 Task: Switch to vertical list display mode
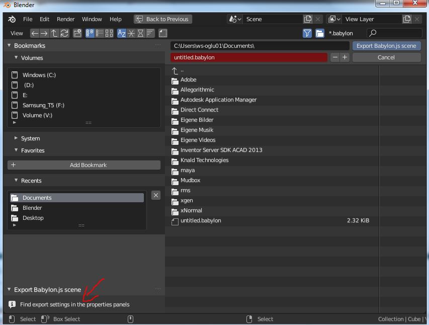pyautogui.click(x=90, y=33)
